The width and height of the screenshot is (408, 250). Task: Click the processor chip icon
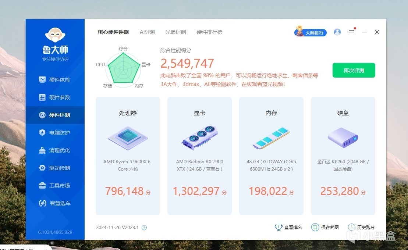(x=128, y=138)
